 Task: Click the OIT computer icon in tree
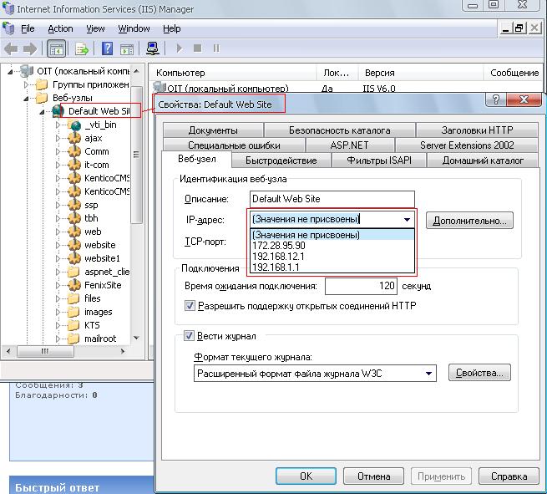(x=27, y=71)
